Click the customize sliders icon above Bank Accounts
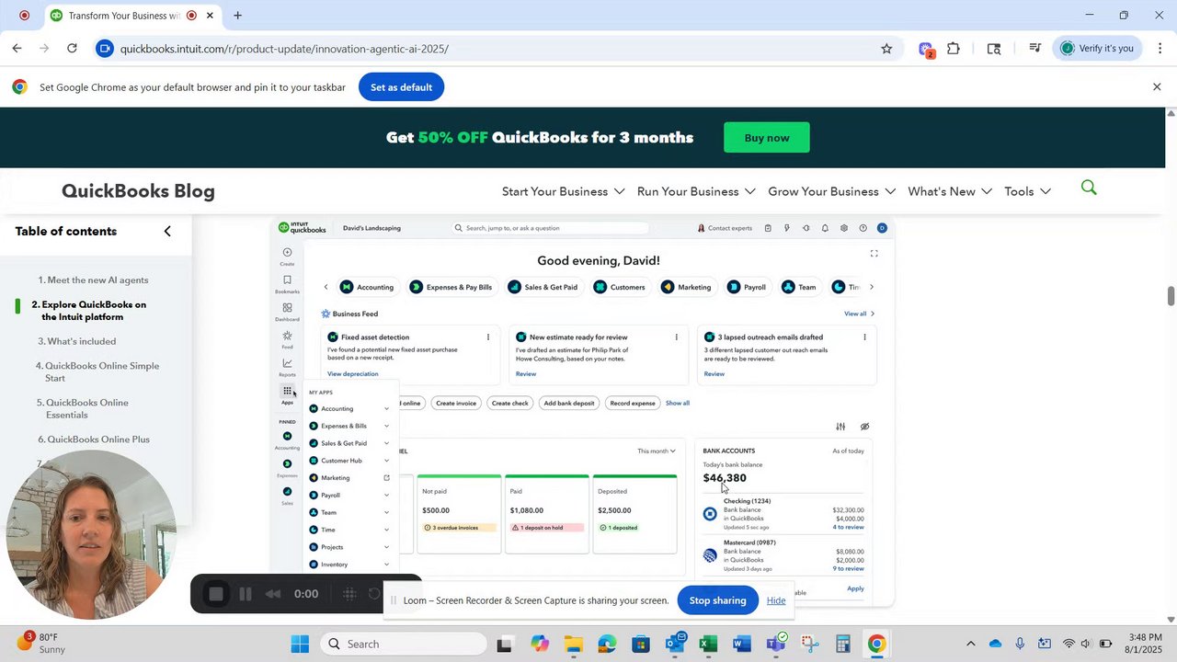The height and width of the screenshot is (662, 1177). 840,427
